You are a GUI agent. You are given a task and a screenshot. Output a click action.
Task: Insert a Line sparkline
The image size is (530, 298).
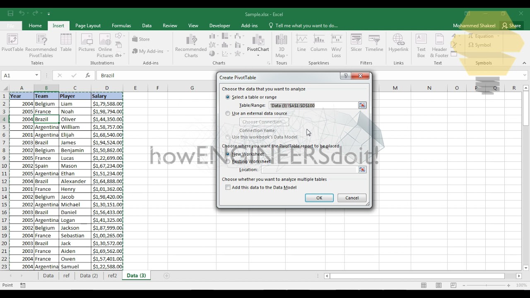(301, 43)
